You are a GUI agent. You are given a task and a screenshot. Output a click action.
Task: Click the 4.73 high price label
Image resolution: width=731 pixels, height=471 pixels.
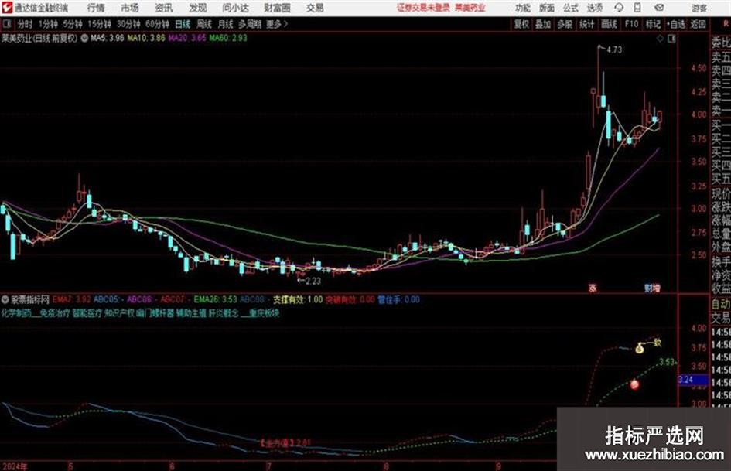[x=614, y=50]
